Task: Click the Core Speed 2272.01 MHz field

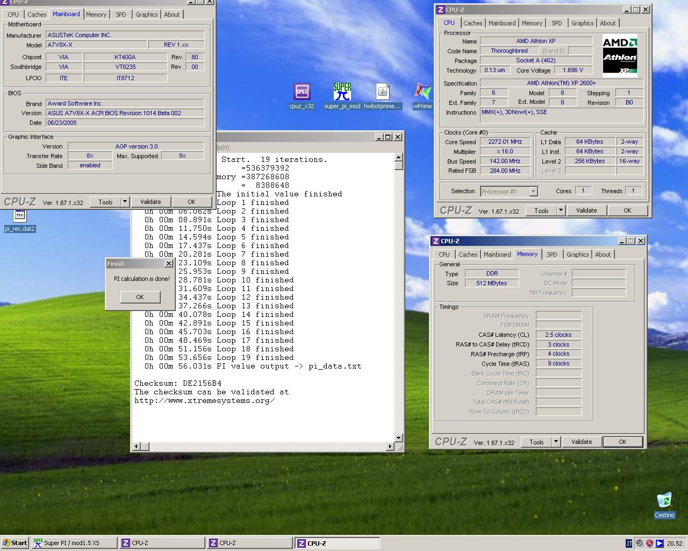Action: point(505,142)
